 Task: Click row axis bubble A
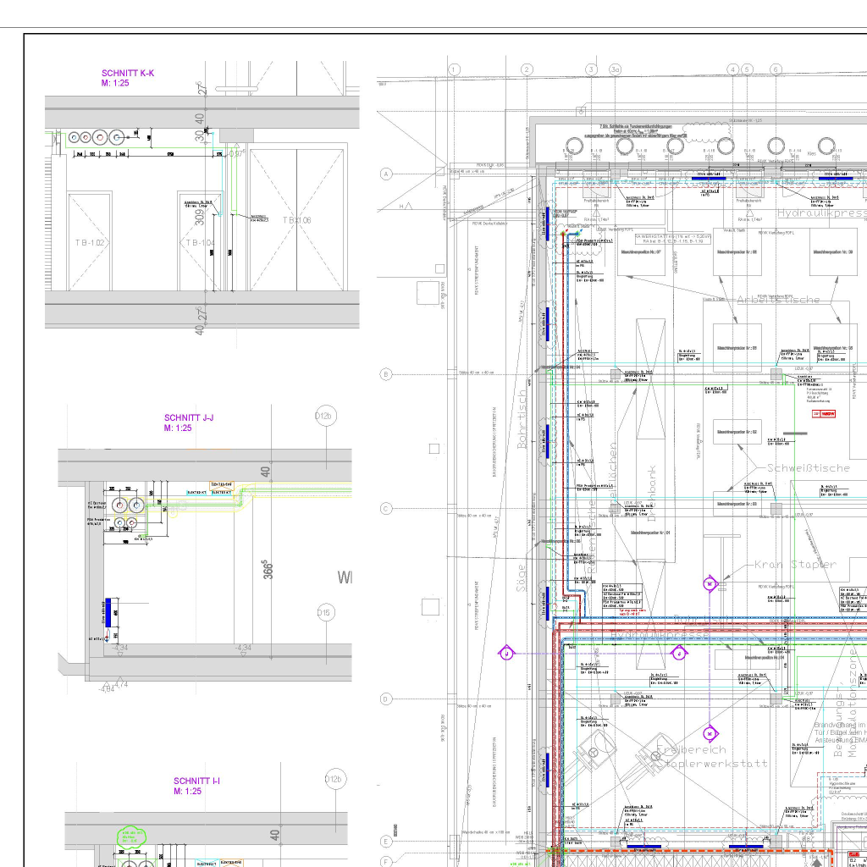386,174
